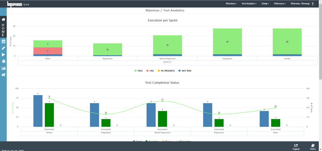Click the Welcome, Shivangi text
Screen dimensions: 322x151
click(x=300, y=4)
